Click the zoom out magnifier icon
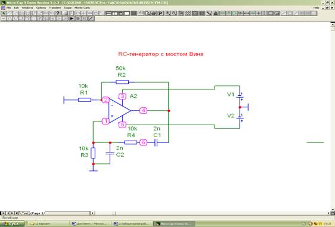This screenshot has height=227, width=335. [x=174, y=13]
